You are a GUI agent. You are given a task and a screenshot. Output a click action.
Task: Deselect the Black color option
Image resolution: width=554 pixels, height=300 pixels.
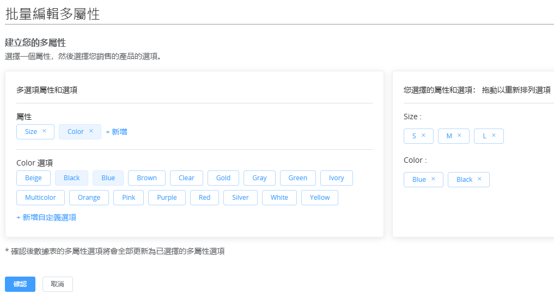pyautogui.click(x=71, y=178)
